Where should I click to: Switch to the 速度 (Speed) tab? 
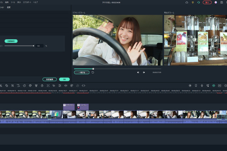click(9, 7)
